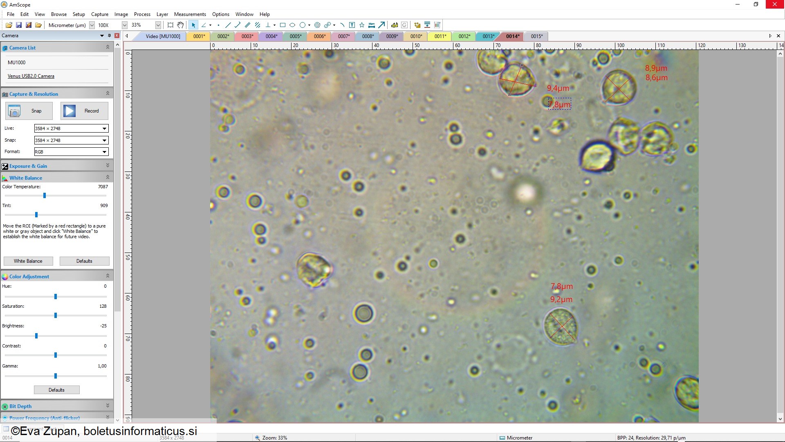Select the line measurement tool
The image size is (785, 442).
[228, 25]
